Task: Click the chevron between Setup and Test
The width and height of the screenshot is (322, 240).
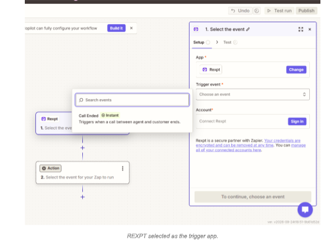Action: pyautogui.click(x=217, y=42)
